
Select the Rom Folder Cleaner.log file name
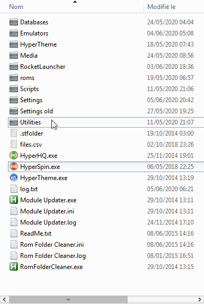tap(53, 256)
